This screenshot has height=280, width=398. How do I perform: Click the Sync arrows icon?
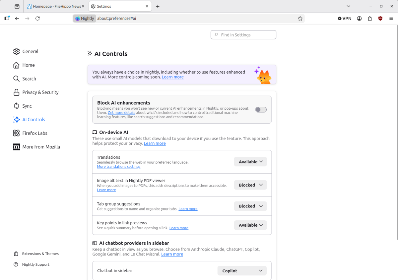coord(16,106)
